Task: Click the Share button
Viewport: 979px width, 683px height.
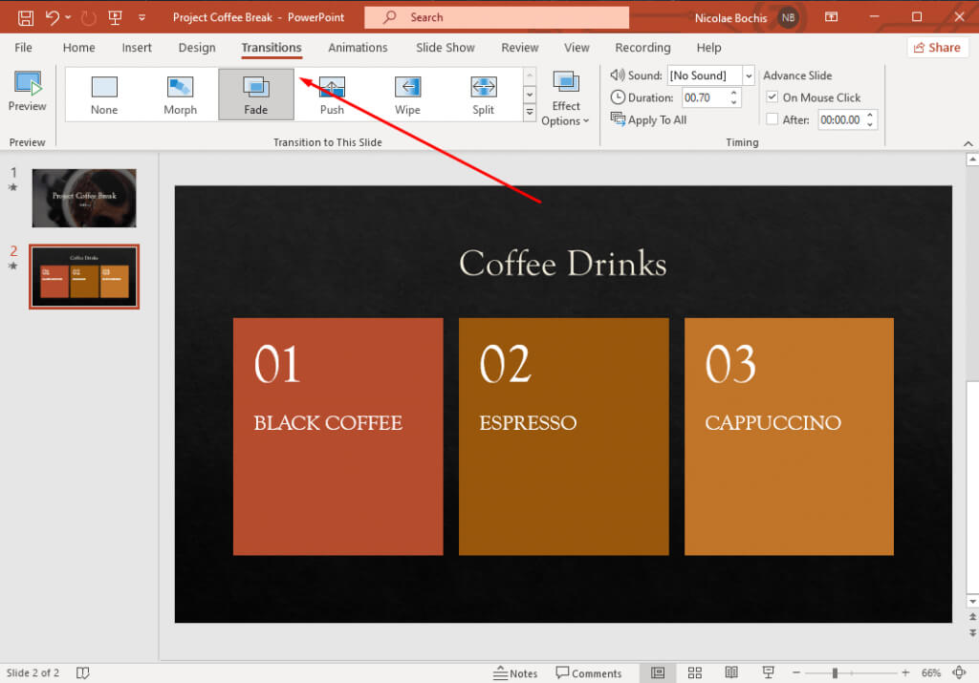Action: [936, 48]
